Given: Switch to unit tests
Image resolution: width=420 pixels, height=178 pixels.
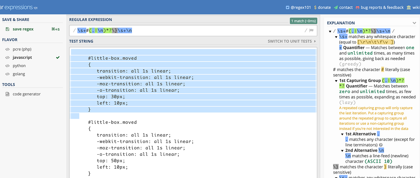Looking at the screenshot, I should 292,41.
